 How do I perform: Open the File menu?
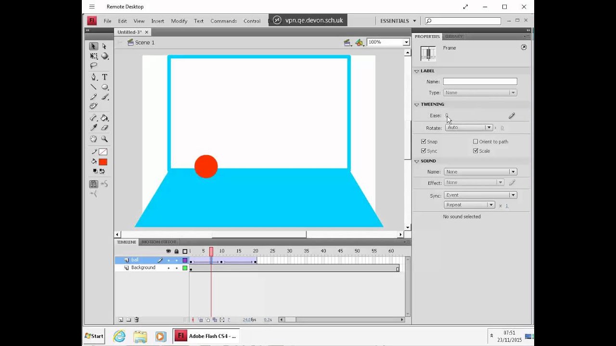107,21
